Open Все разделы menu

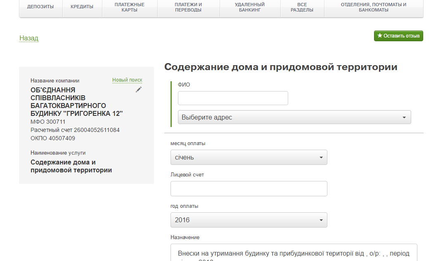302,7
